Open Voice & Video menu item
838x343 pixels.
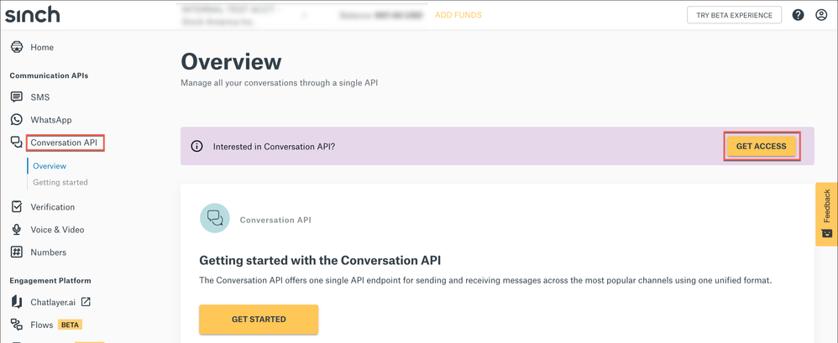[x=57, y=230]
